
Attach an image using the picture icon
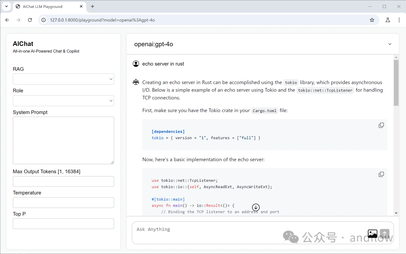(x=372, y=234)
